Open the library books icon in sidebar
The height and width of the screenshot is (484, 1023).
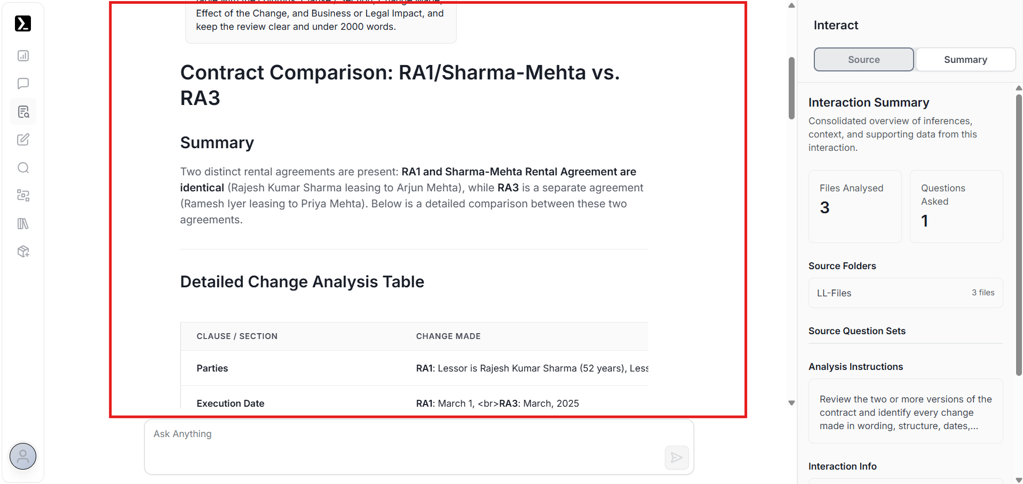[23, 224]
